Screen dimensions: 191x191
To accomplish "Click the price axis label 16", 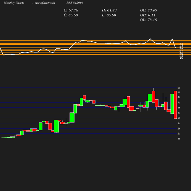I will click(179, 139).
